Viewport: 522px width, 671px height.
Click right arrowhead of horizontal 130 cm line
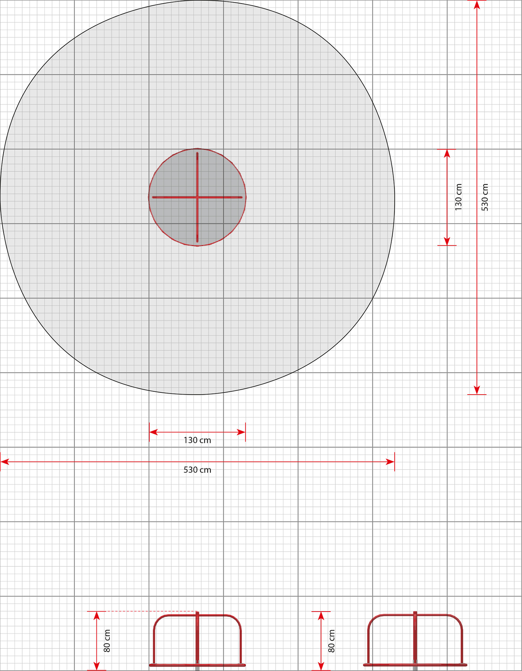[x=241, y=432]
